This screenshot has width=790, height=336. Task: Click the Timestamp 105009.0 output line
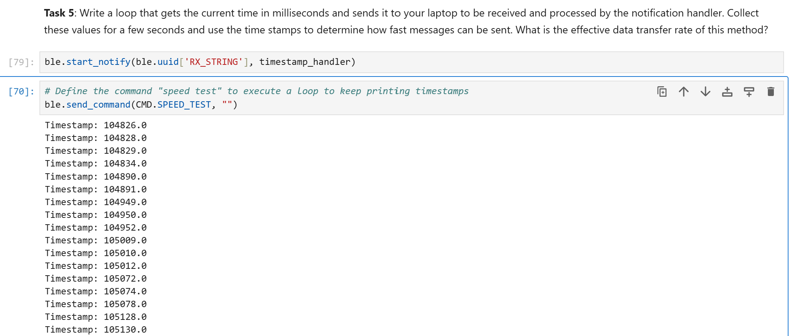(x=96, y=240)
